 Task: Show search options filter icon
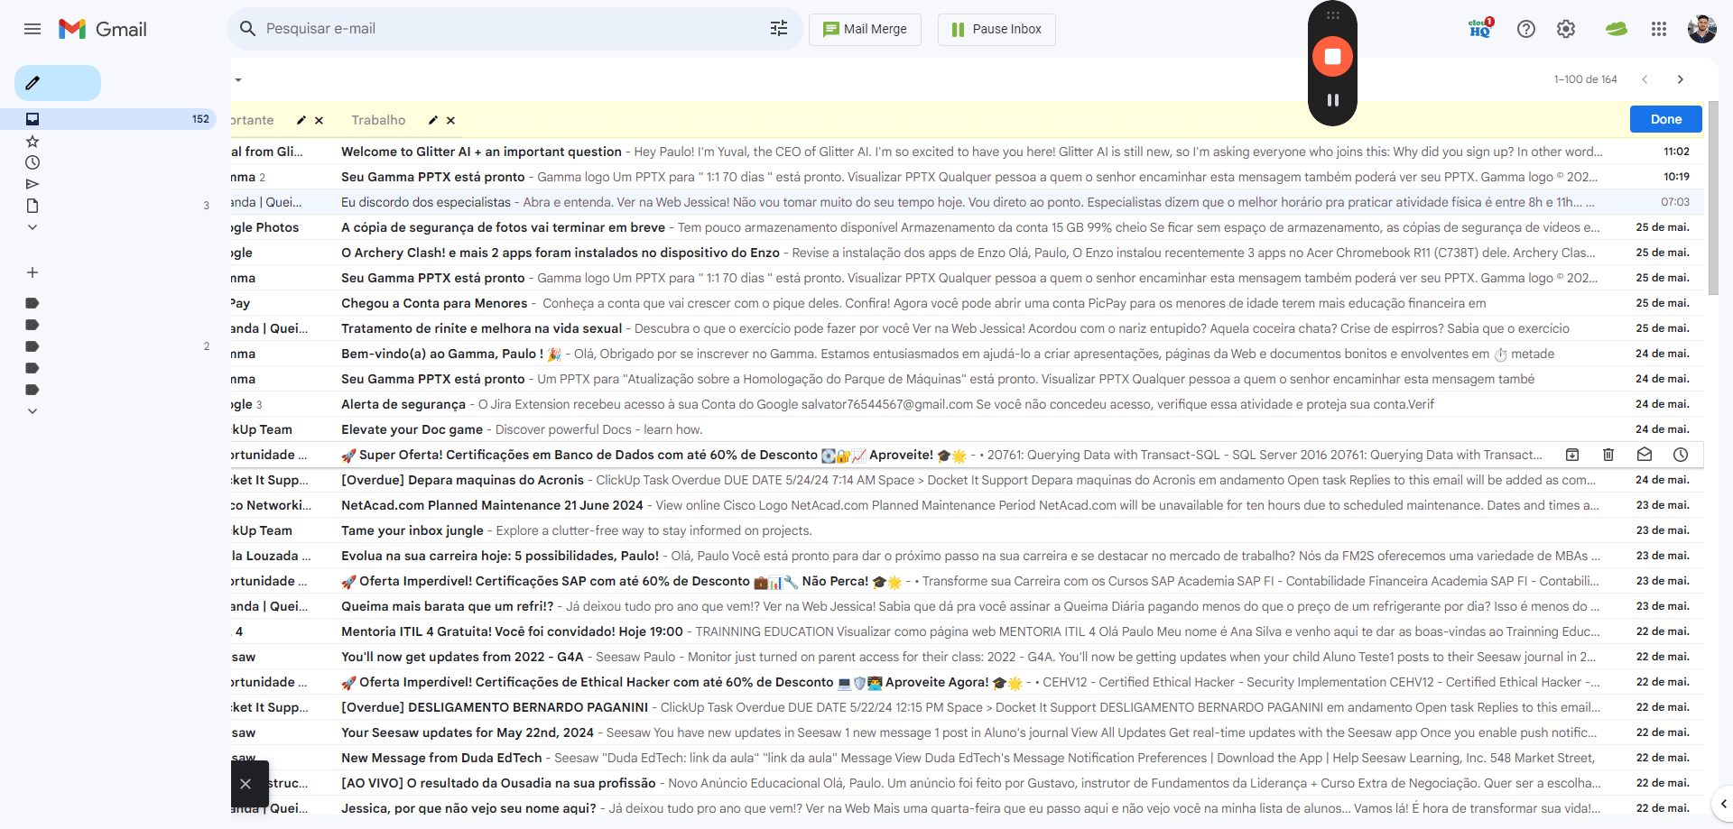[x=779, y=29]
